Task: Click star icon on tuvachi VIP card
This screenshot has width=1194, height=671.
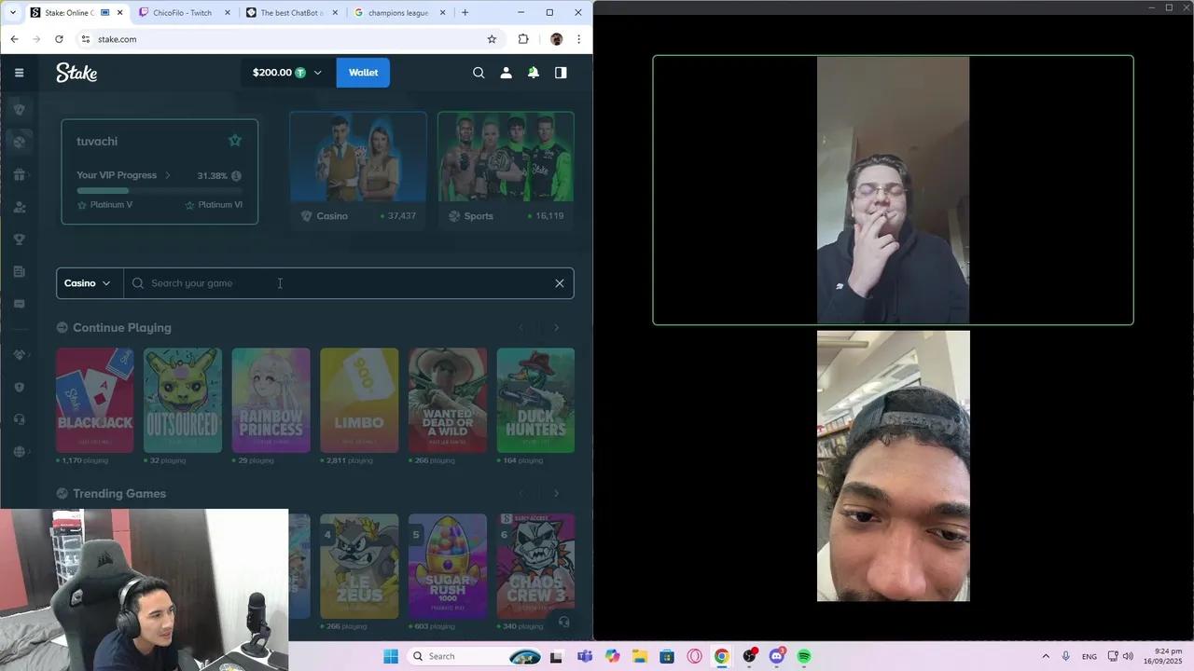Action: point(235,141)
